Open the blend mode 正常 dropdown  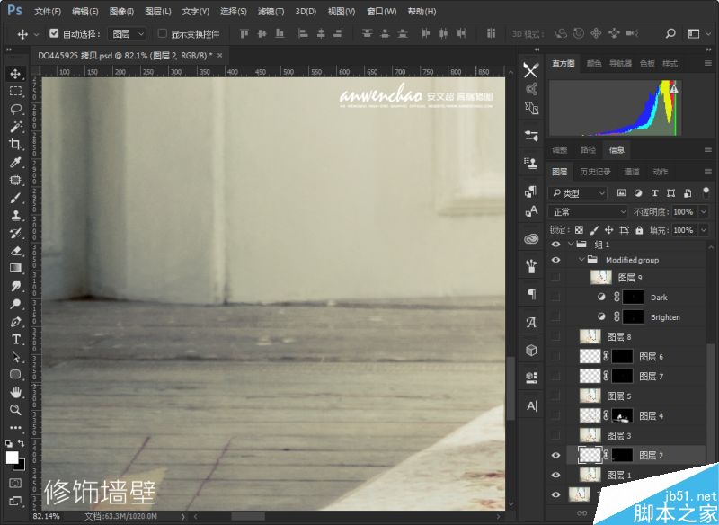[589, 212]
